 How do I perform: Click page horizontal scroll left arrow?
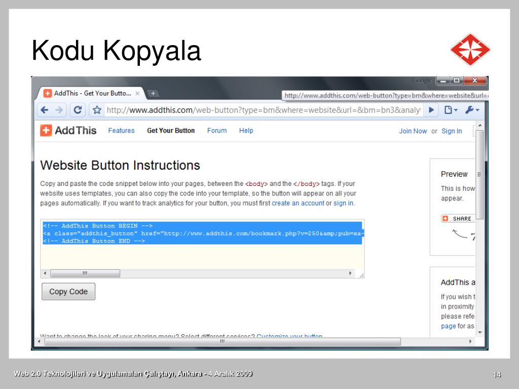tap(40, 341)
